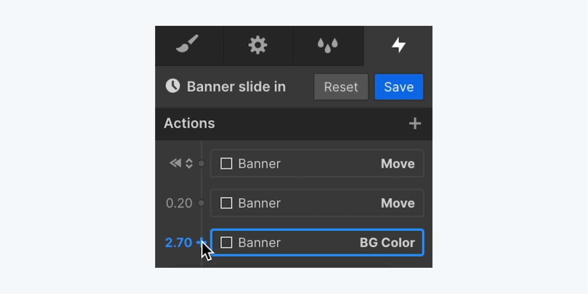The height and width of the screenshot is (294, 588).
Task: Save the Banner slide in animation
Action: (x=399, y=87)
